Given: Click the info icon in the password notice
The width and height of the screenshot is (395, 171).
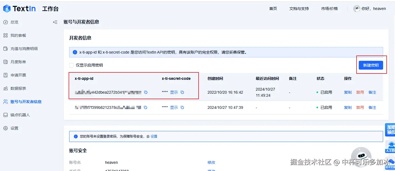Looking at the screenshot, I should click(x=76, y=136).
